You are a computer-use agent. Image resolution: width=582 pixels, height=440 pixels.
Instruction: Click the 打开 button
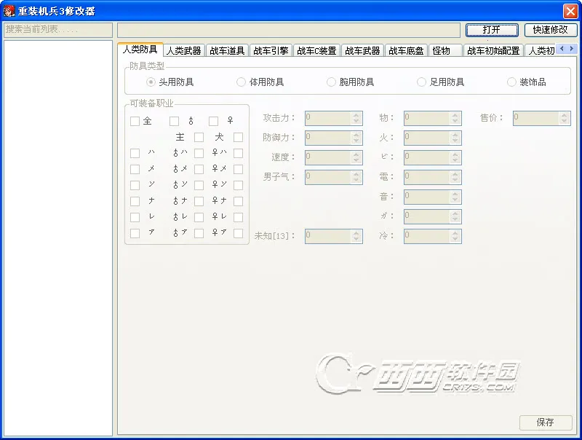(491, 30)
